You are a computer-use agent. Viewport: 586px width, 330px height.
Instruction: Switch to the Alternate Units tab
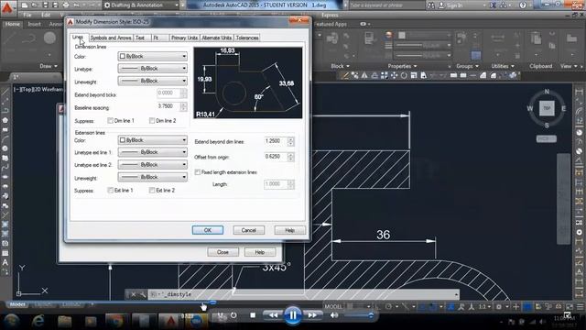[x=217, y=38]
